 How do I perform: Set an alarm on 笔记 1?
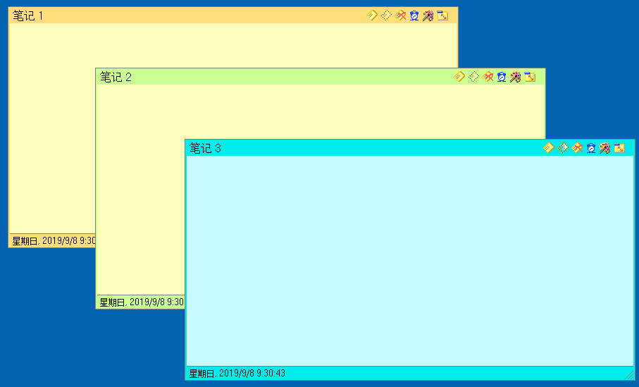[x=414, y=16]
